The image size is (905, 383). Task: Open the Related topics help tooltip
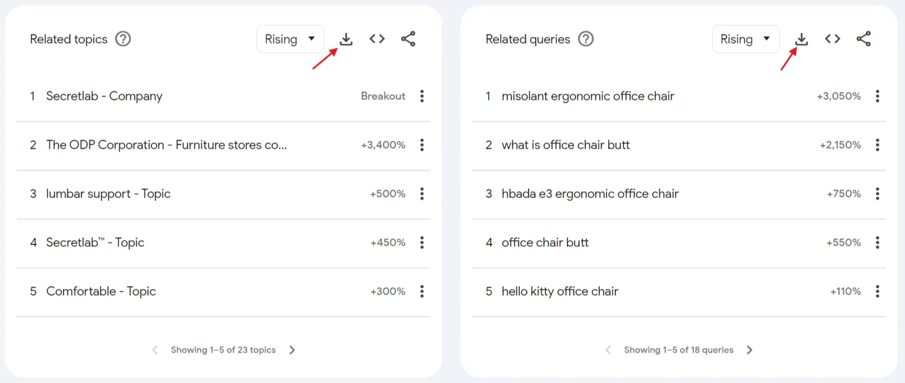click(123, 39)
